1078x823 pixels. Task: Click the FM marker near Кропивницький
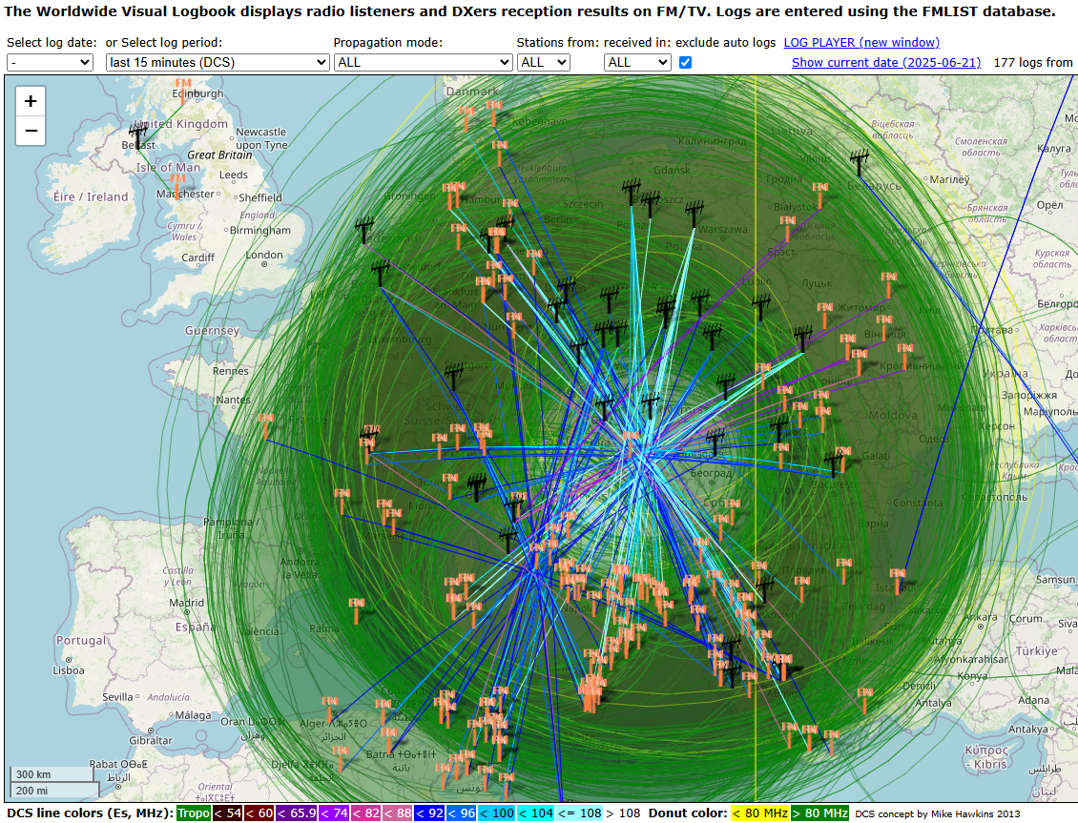point(905,356)
